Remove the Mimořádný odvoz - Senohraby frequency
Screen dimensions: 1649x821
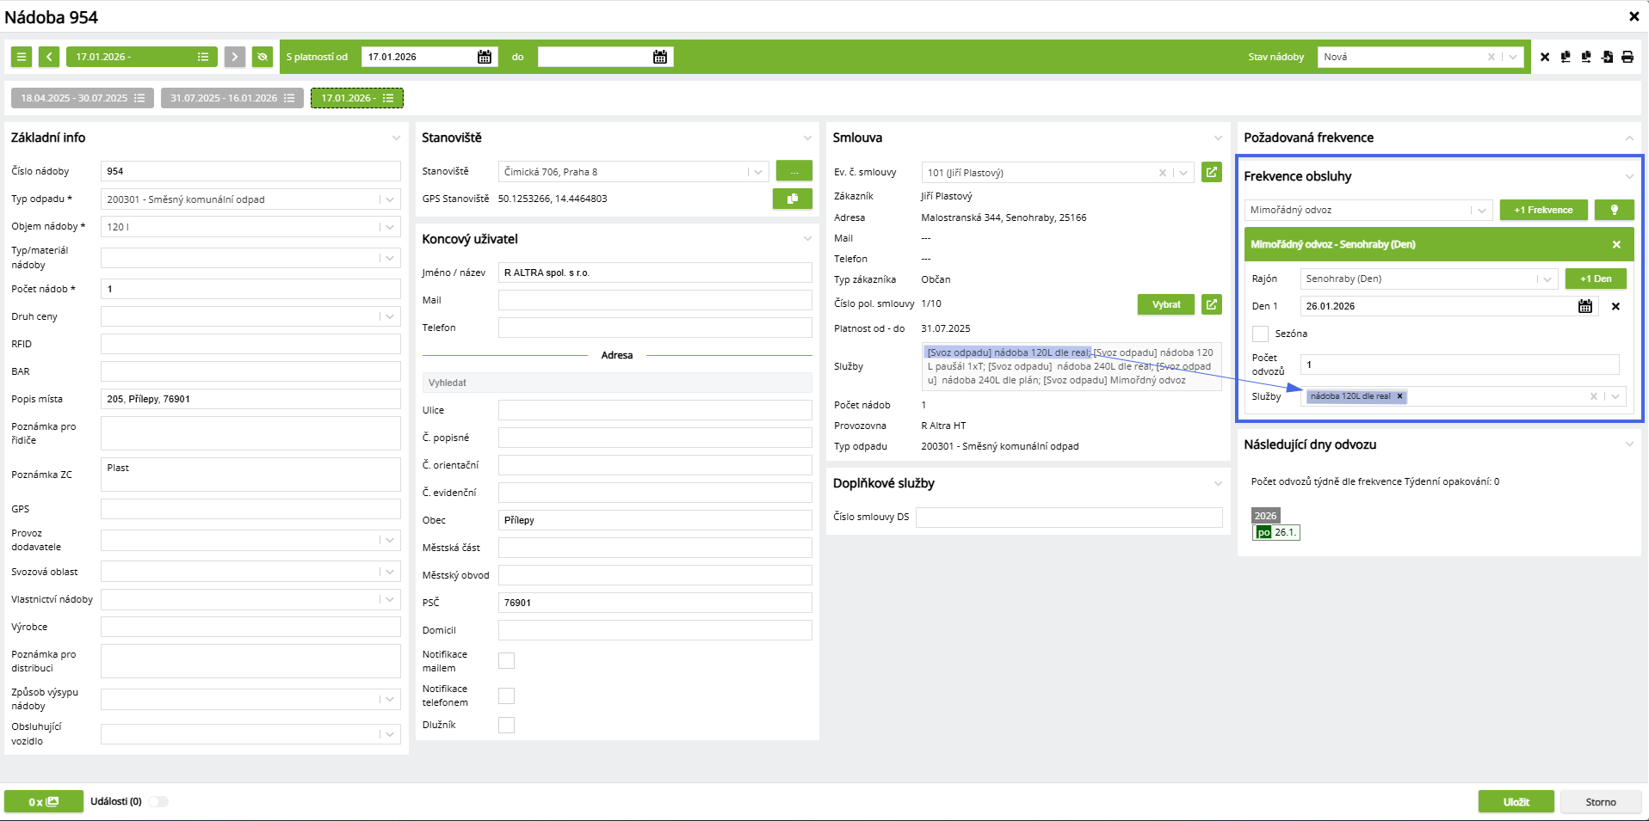(1616, 244)
